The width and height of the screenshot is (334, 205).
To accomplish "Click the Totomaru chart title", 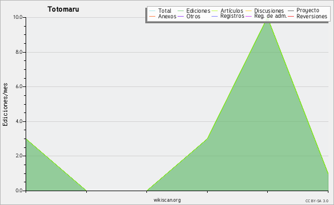I will click(x=63, y=9).
